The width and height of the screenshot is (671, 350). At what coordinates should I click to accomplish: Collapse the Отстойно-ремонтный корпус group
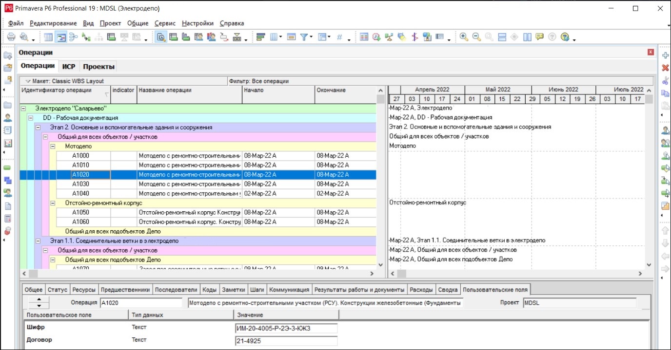(x=54, y=203)
